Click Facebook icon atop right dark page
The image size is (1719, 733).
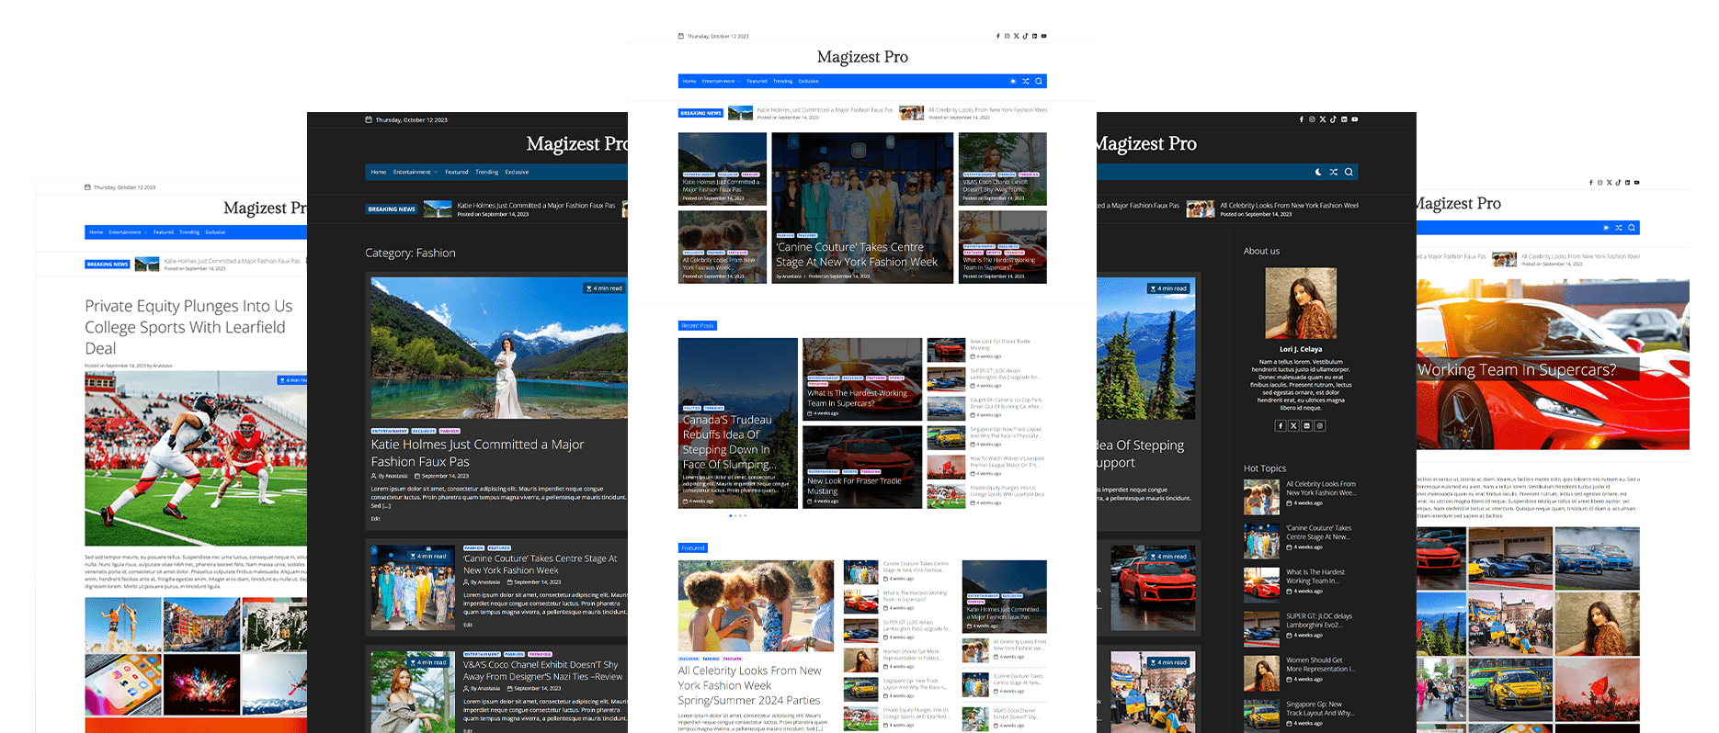point(1302,119)
